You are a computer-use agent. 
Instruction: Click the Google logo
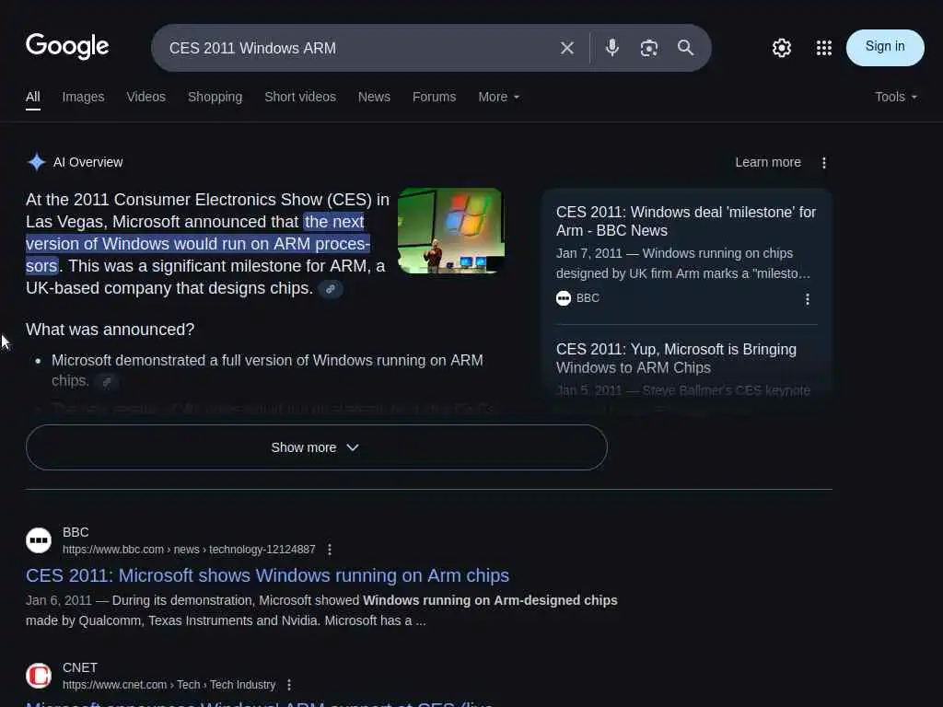point(67,46)
